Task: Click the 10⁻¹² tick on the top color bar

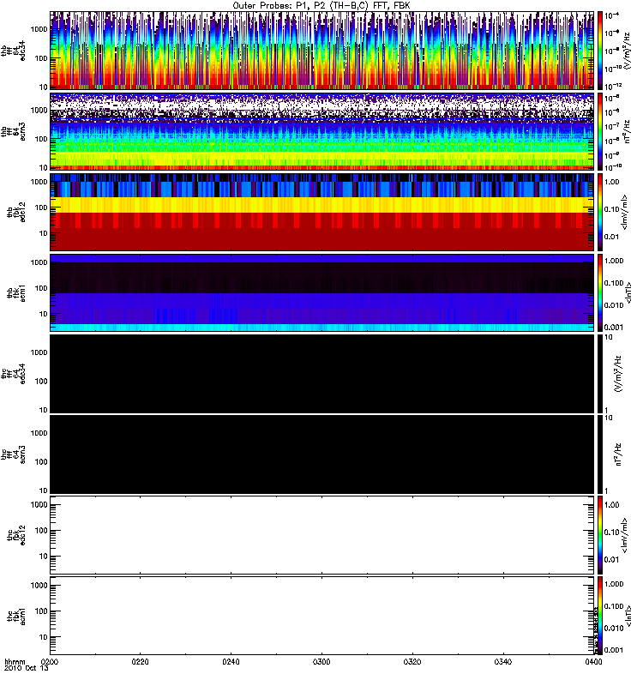Action: pos(613,86)
